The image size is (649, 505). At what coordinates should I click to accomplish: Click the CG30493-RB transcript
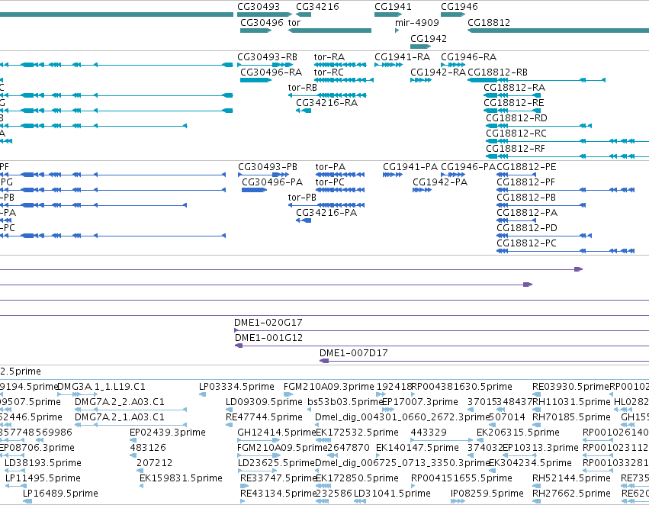coord(263,65)
